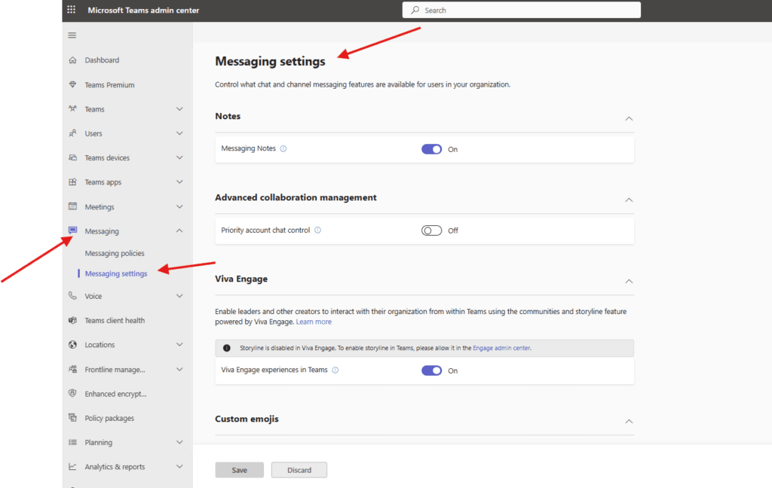Turn off the Messaging Notes toggle

click(x=431, y=149)
